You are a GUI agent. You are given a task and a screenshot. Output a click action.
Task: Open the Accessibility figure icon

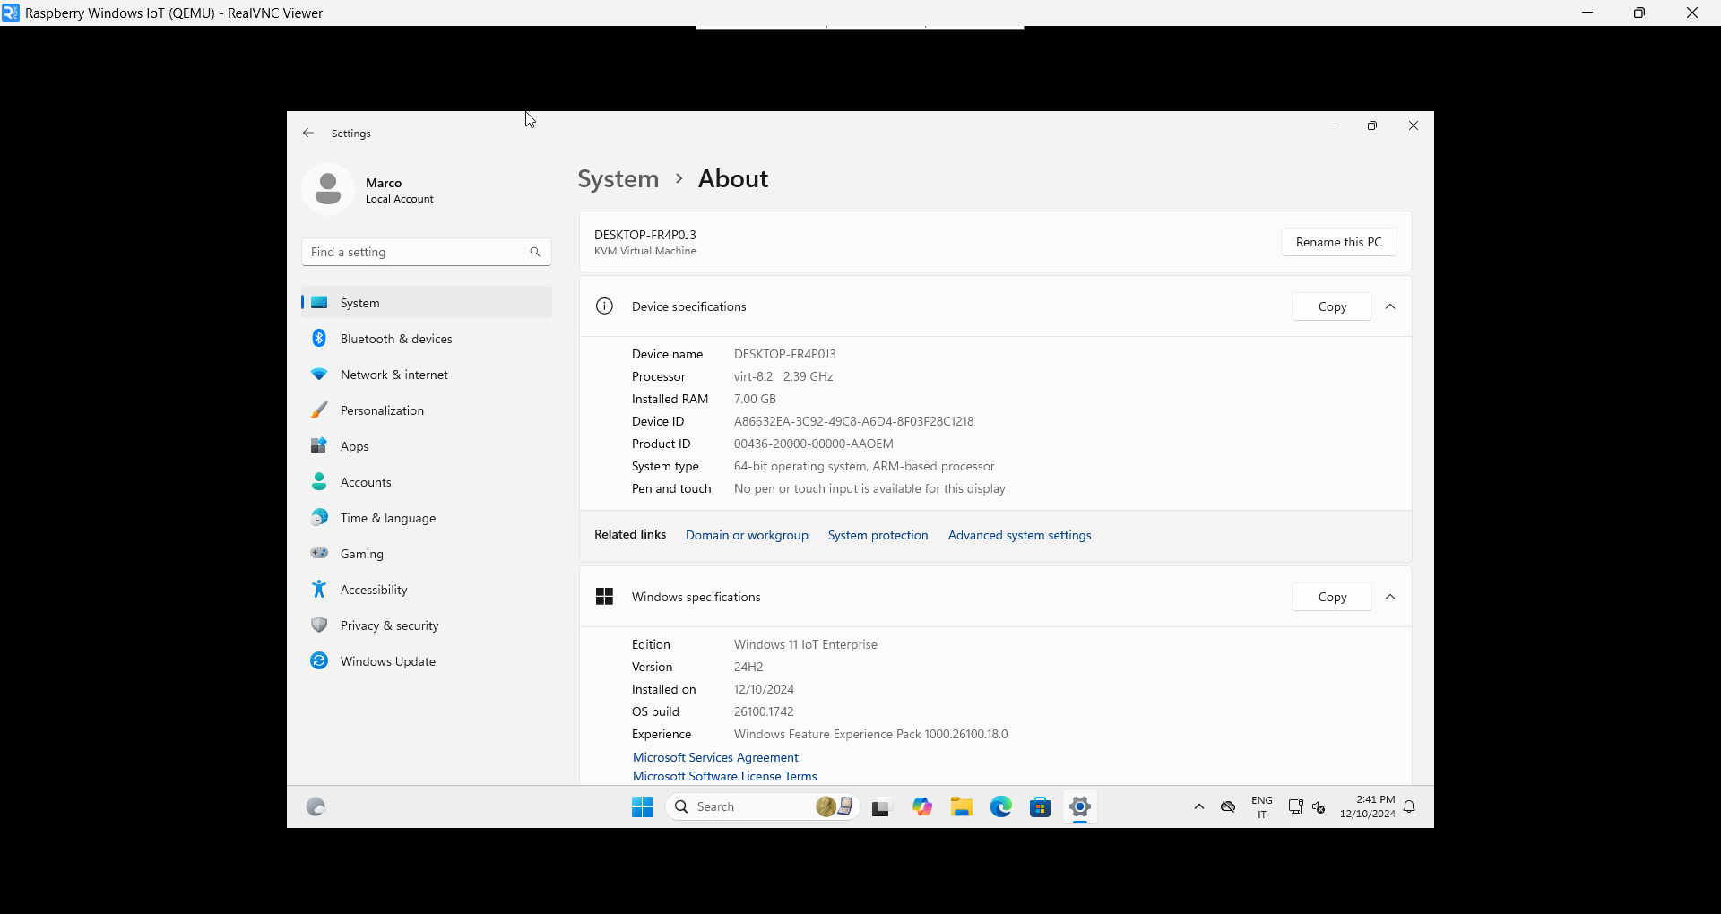[319, 589]
